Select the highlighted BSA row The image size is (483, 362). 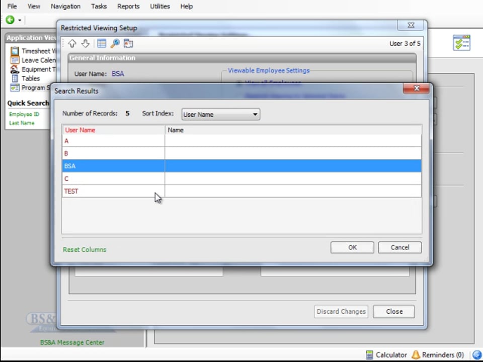pyautogui.click(x=242, y=166)
